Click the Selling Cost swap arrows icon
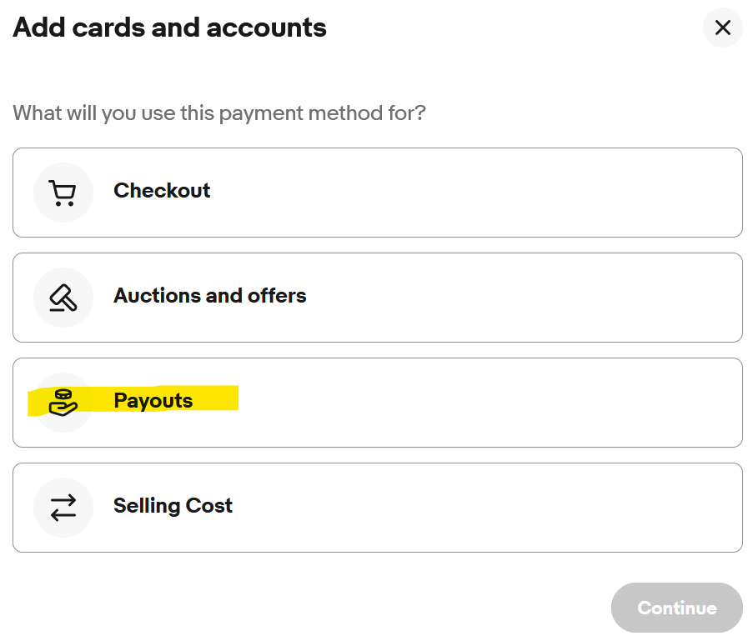 pyautogui.click(x=63, y=507)
